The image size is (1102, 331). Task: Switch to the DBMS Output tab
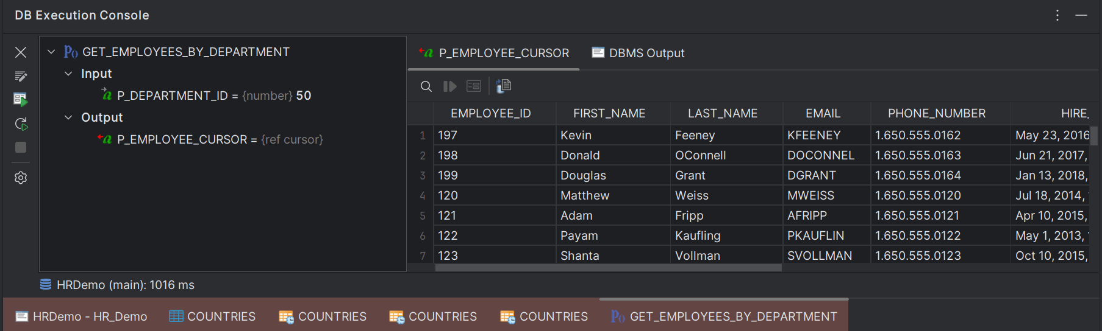639,54
